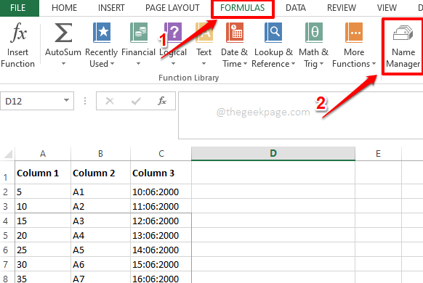Open the Financial functions icon
Screen dimensions: 423x283
point(139,33)
